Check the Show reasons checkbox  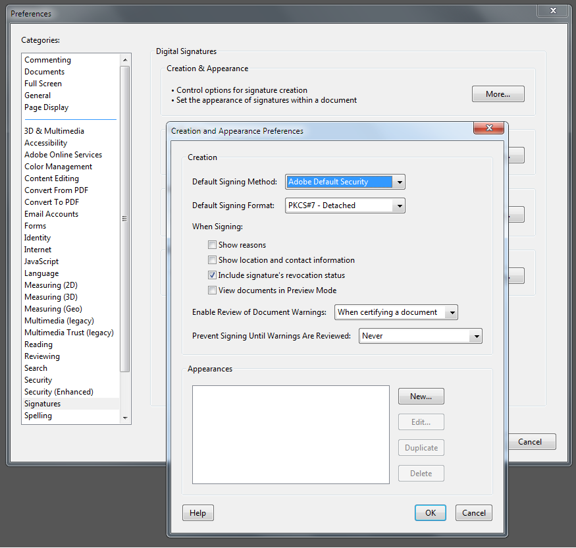212,245
